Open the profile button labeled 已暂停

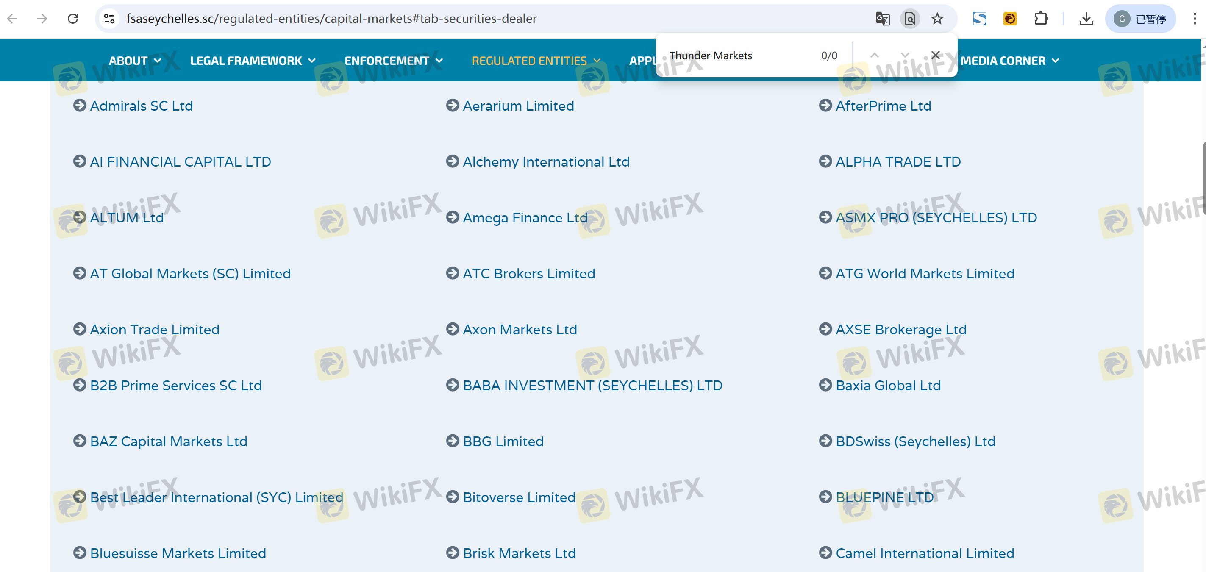tap(1140, 19)
